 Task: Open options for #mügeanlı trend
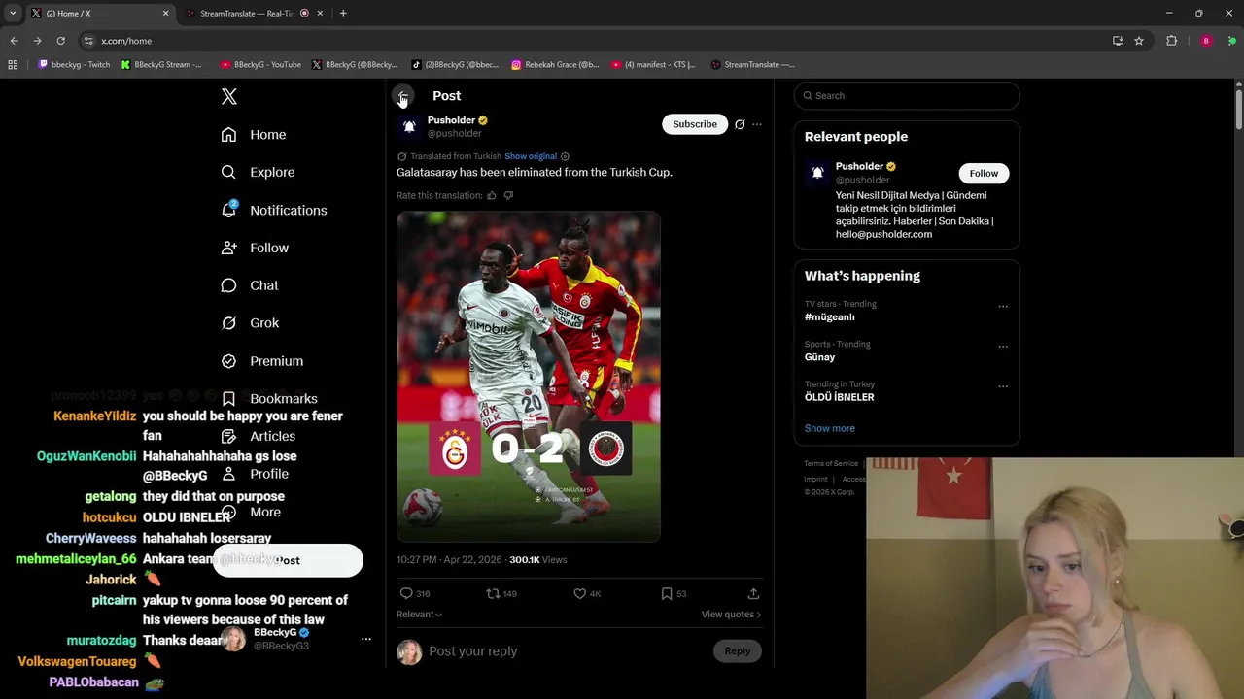click(x=1003, y=307)
